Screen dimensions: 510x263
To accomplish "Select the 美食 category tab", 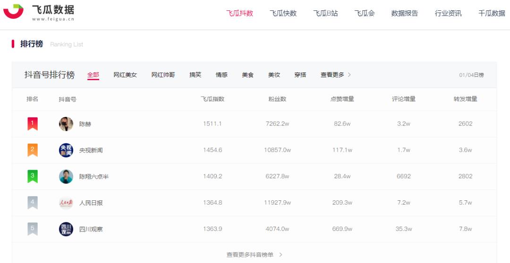I will click(x=248, y=75).
